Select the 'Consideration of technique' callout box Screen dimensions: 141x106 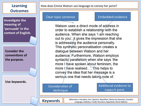(x=60, y=88)
